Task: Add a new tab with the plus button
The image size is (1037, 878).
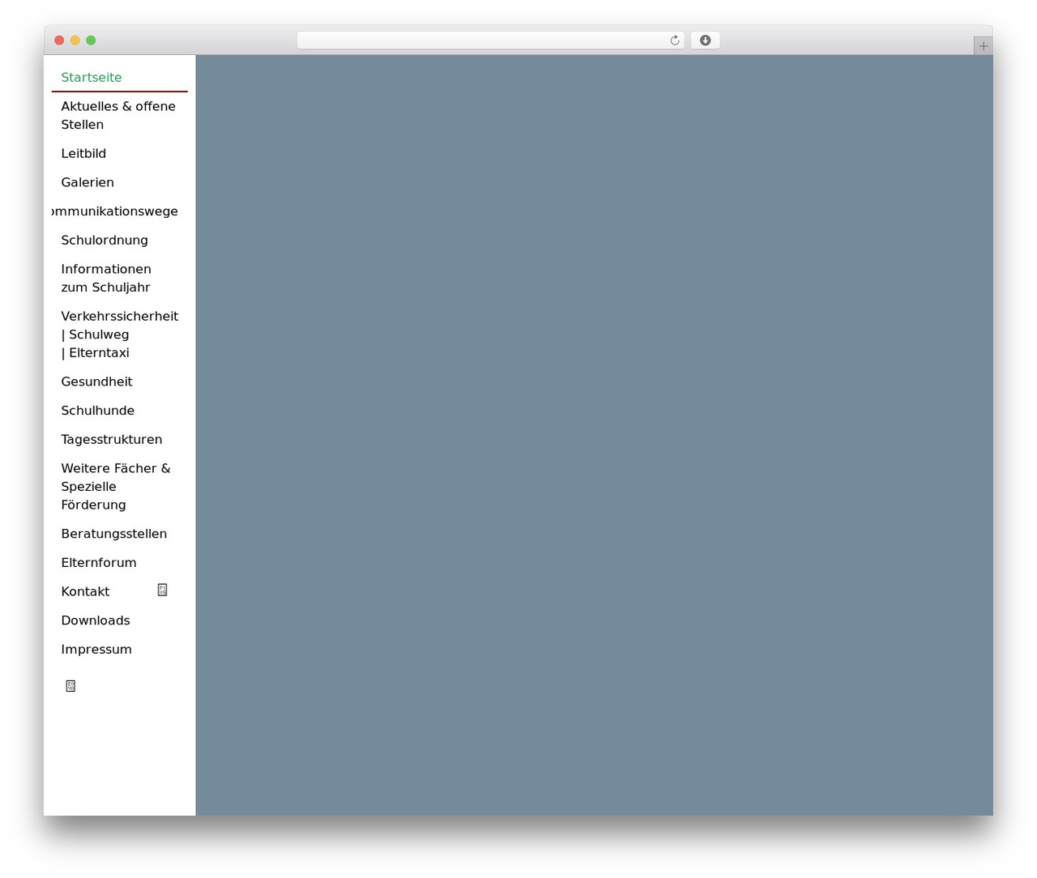Action: 983,46
